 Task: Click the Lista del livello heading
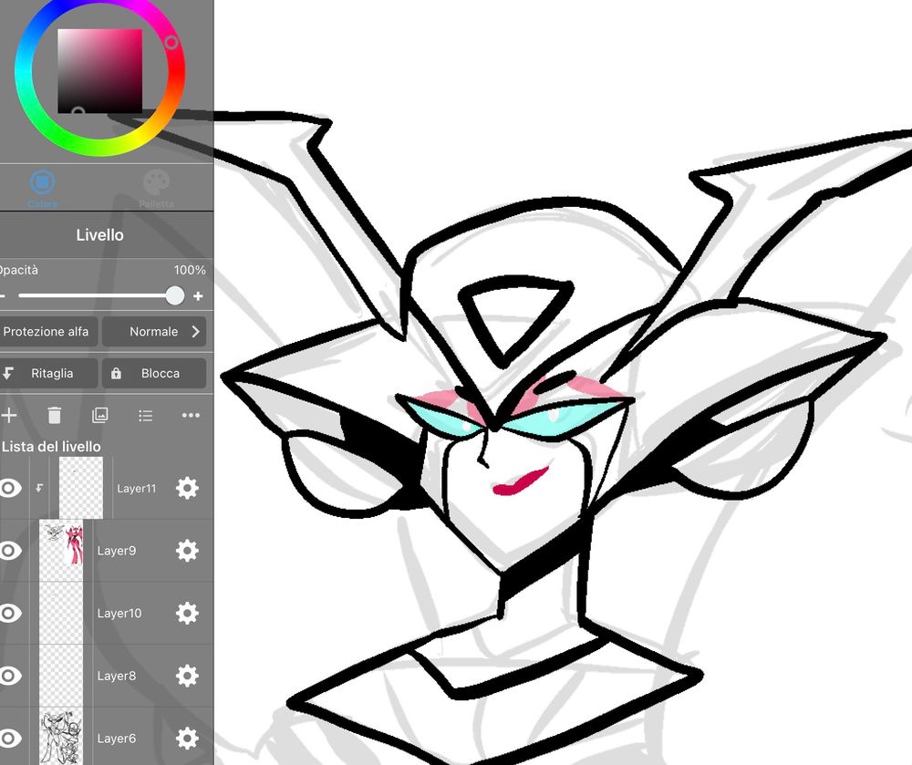point(50,447)
